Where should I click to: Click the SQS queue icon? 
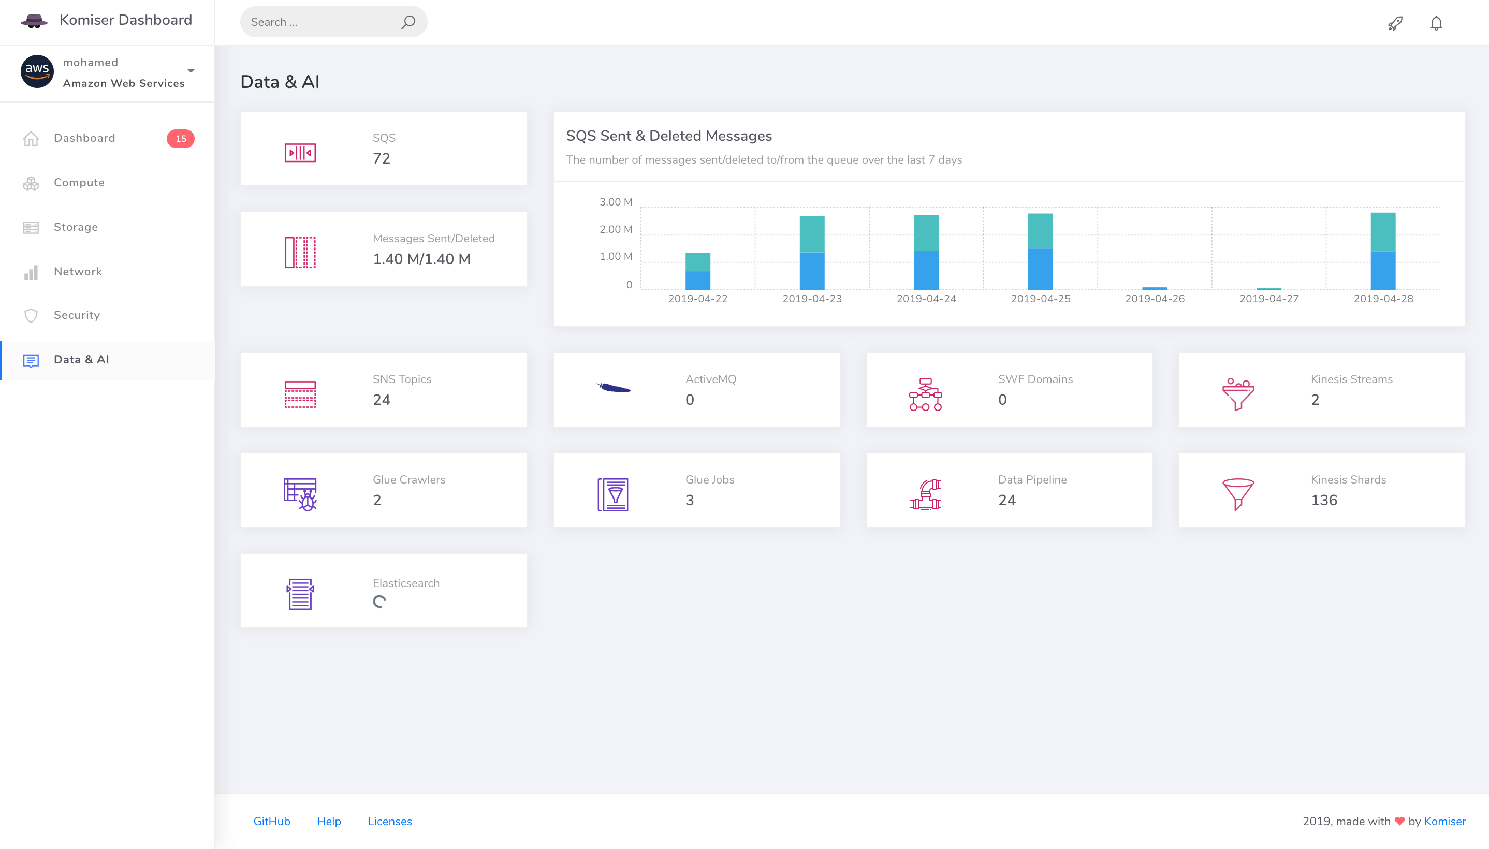(x=300, y=153)
